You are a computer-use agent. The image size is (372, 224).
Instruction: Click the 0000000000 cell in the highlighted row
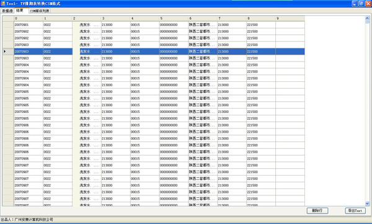pos(174,52)
